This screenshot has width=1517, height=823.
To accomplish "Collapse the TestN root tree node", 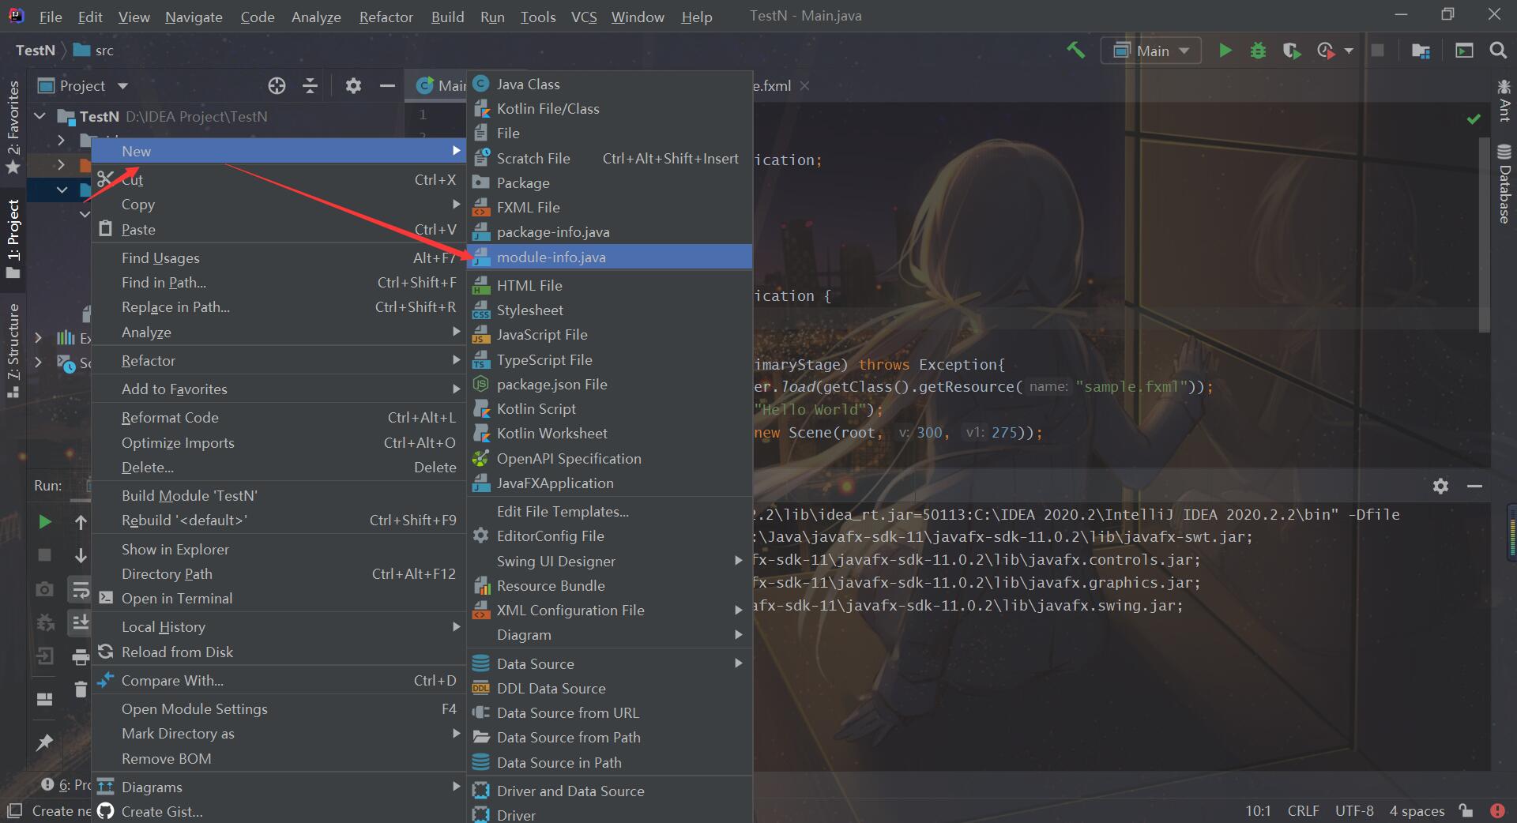I will [x=40, y=116].
